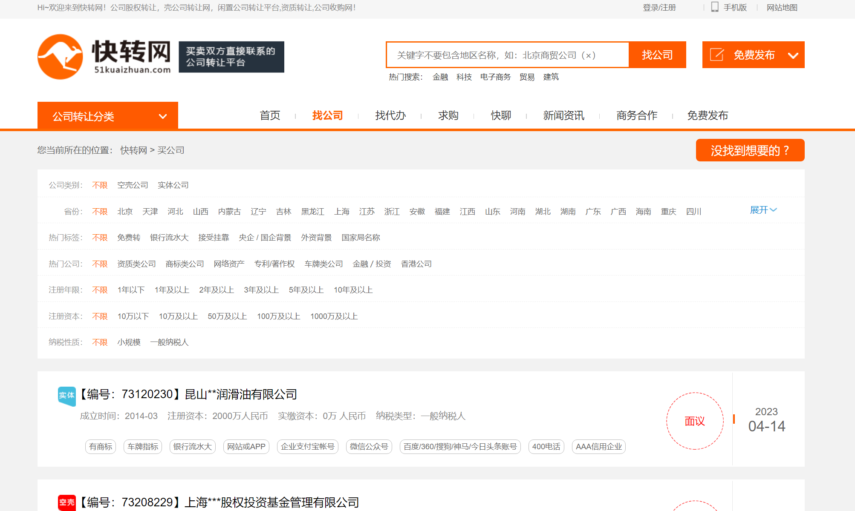This screenshot has height=511, width=855.
Task: Click the 没找到想要的？ button
Action: [x=750, y=150]
